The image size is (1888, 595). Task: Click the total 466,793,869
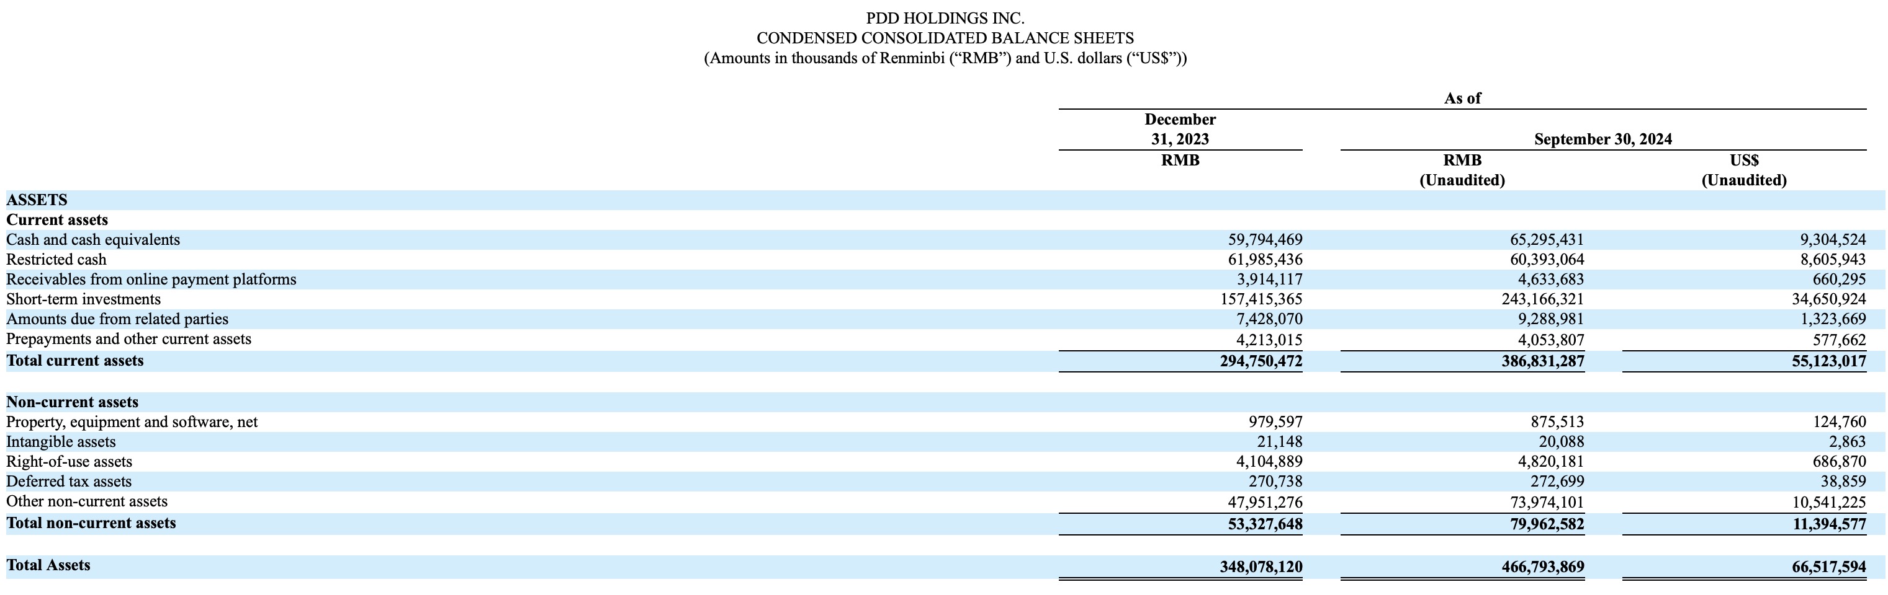pyautogui.click(x=1542, y=566)
